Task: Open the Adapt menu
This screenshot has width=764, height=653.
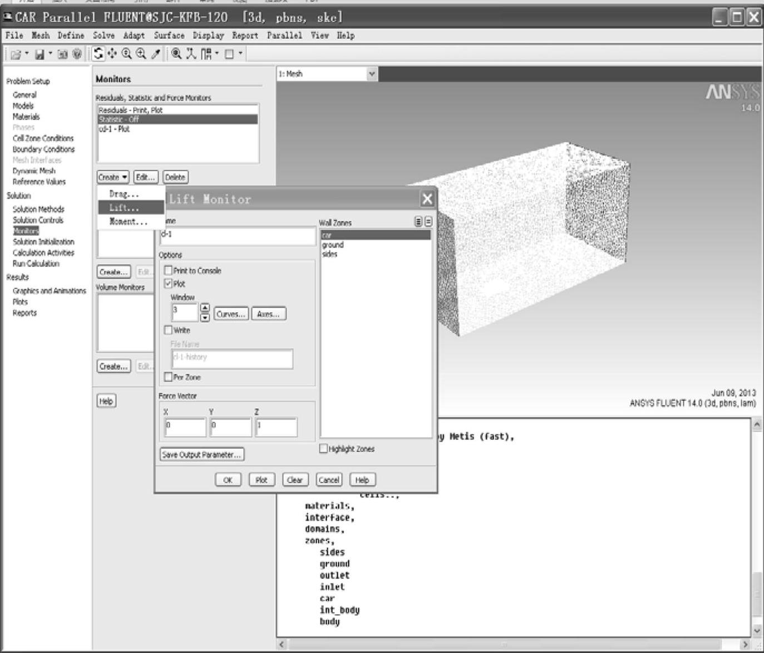Action: pyautogui.click(x=134, y=36)
